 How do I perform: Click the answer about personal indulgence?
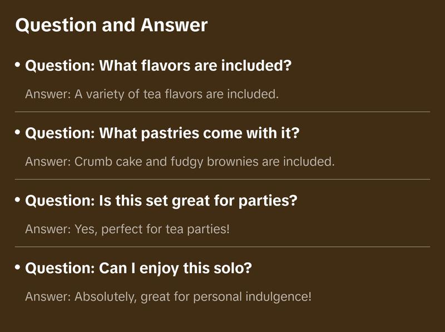point(168,296)
